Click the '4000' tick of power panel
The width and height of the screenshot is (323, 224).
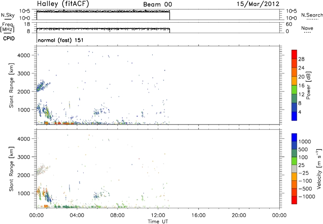(24, 55)
